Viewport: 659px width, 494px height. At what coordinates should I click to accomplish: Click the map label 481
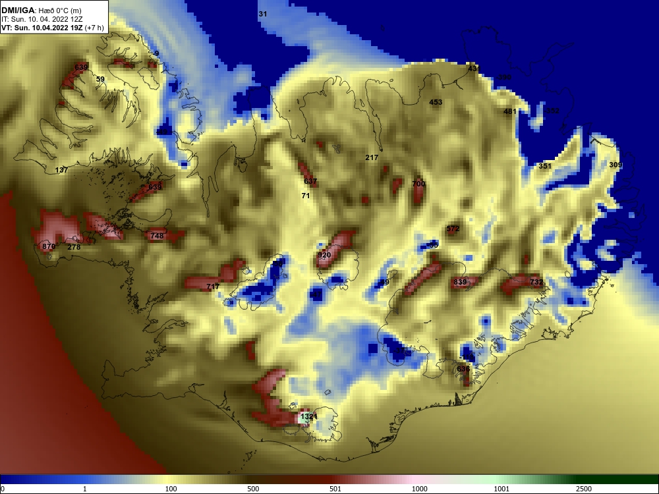[x=510, y=111]
